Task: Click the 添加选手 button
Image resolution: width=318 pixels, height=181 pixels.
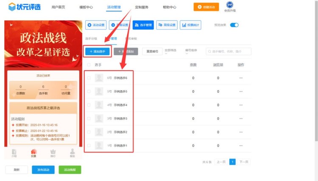Action: 98,51
